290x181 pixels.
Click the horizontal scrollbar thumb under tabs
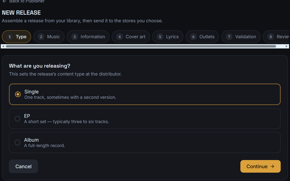pyautogui.click(x=141, y=46)
